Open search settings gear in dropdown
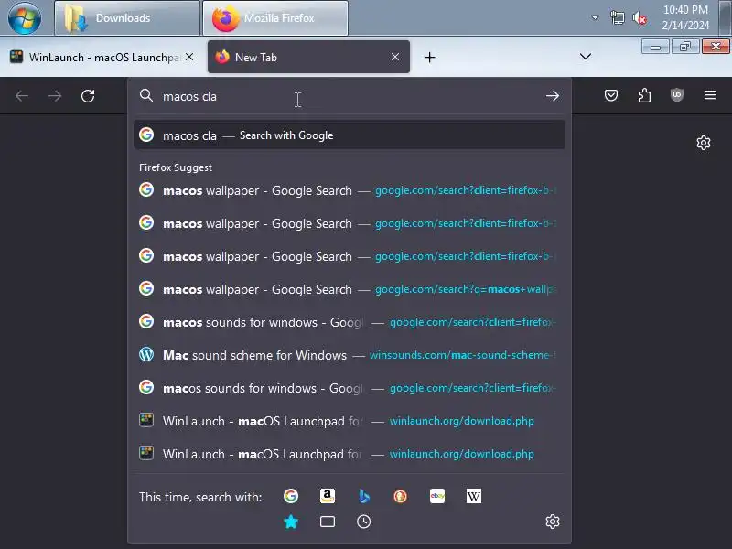The image size is (732, 549). (x=553, y=522)
